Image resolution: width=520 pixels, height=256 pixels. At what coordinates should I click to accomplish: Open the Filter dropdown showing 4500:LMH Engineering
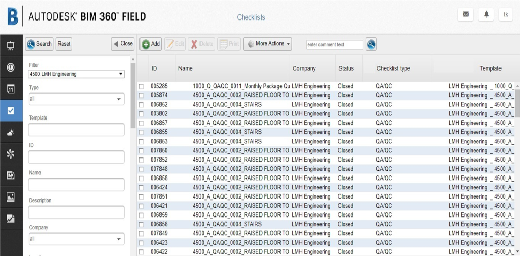[76, 74]
